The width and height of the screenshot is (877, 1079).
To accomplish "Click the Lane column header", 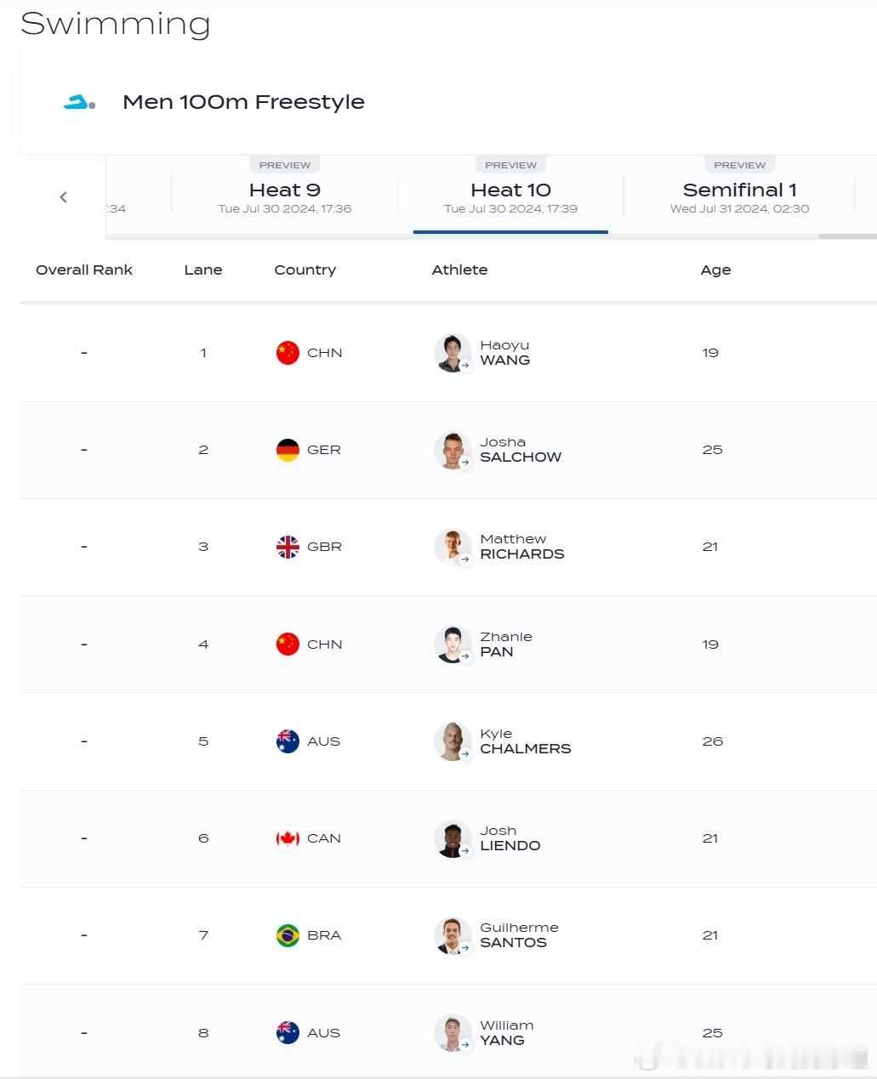I will [x=203, y=270].
